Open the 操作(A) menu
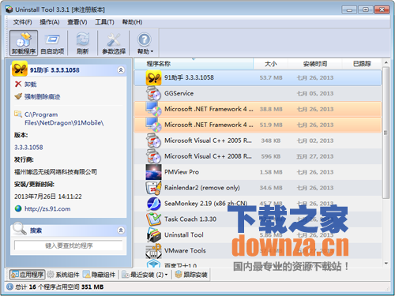The image size is (395, 296). click(50, 22)
